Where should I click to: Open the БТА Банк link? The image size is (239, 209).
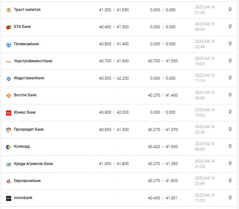point(22,27)
